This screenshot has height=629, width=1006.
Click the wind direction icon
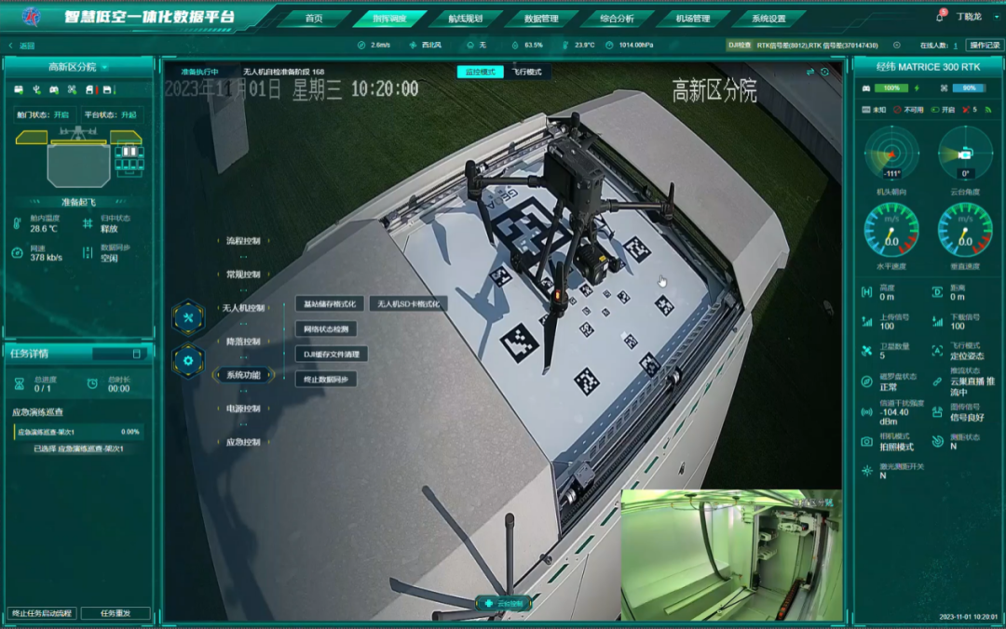click(413, 45)
